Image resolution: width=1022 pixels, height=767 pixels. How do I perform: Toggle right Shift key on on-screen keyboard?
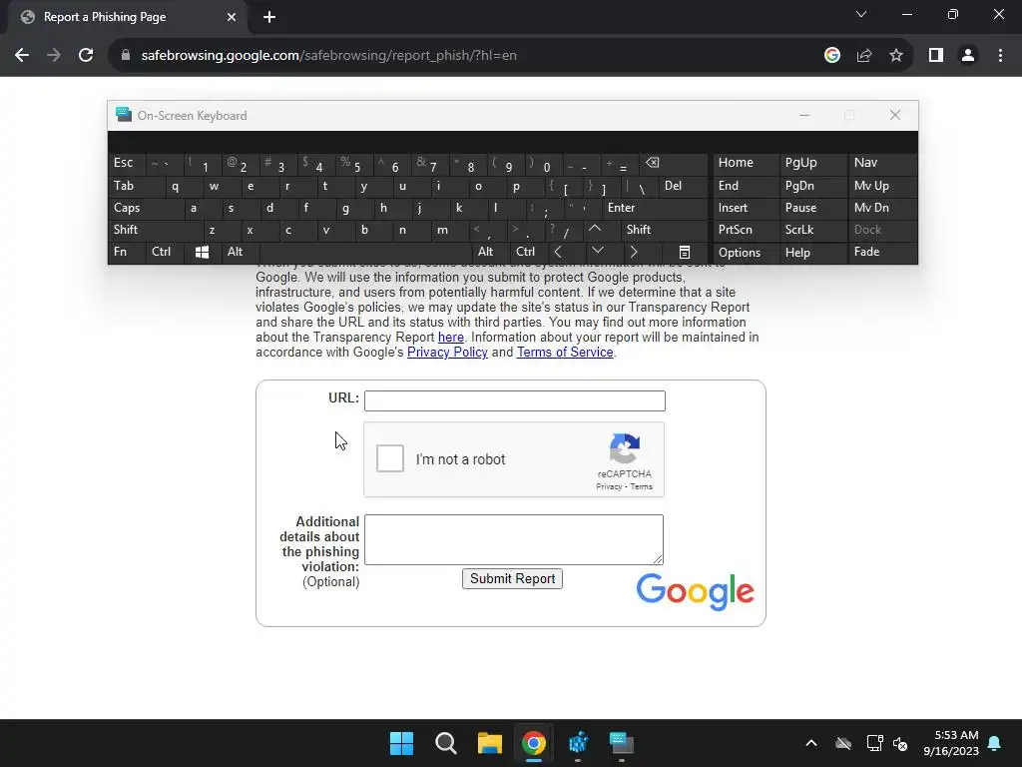pos(664,230)
